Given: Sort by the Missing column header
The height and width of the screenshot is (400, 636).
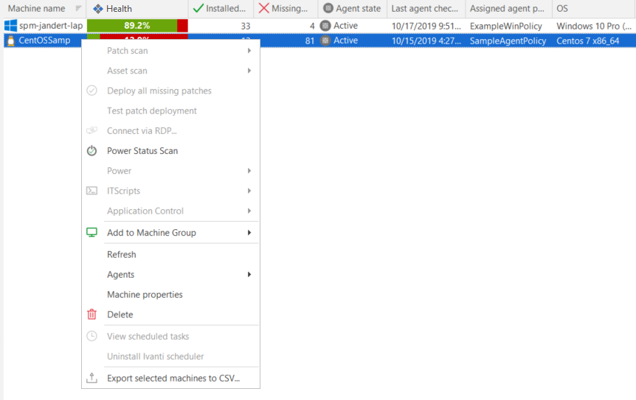Looking at the screenshot, I should click(286, 9).
